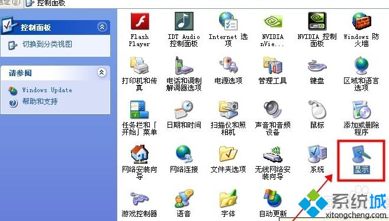389x221 pixels.
Task: Select the 显示 display icon
Action: pyautogui.click(x=361, y=154)
